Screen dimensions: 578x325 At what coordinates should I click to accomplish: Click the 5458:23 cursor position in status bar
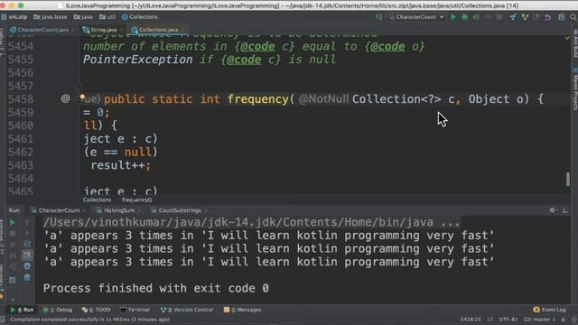coord(471,320)
